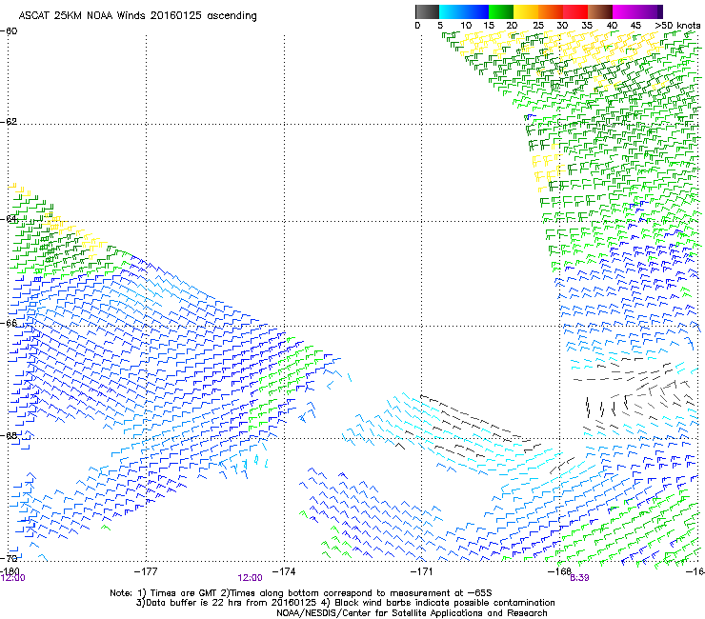Click the orange 25-30 knots legend swatch
This screenshot has width=705, height=619.
point(551,11)
